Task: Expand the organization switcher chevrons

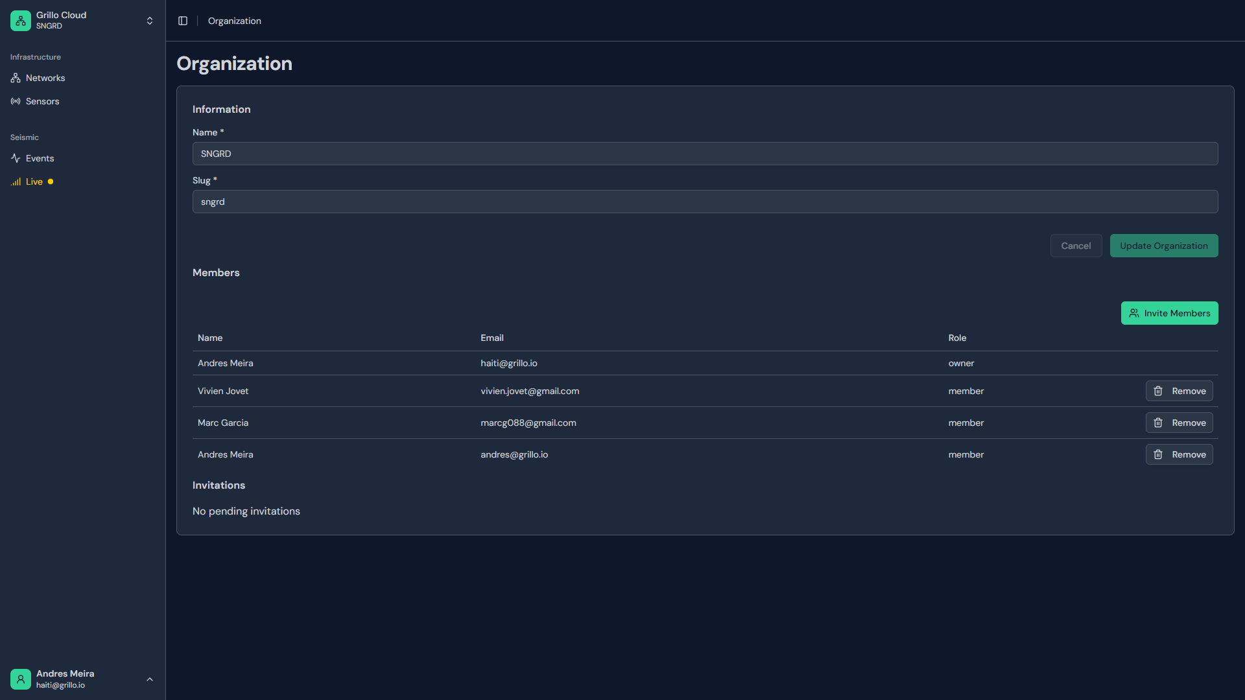Action: coord(150,21)
